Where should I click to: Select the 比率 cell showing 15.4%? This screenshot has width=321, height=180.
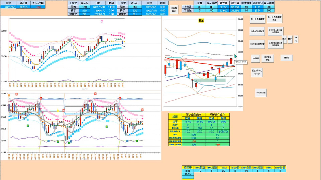coord(188,122)
